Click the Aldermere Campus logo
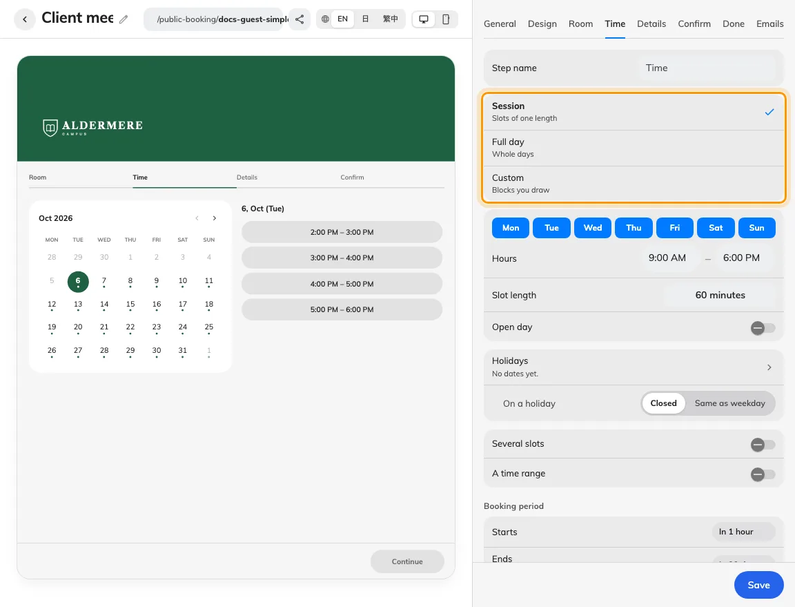Viewport: 795px width, 607px height. click(x=92, y=127)
